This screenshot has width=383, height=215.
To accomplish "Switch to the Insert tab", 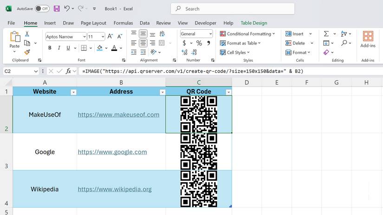I will [x=50, y=23].
